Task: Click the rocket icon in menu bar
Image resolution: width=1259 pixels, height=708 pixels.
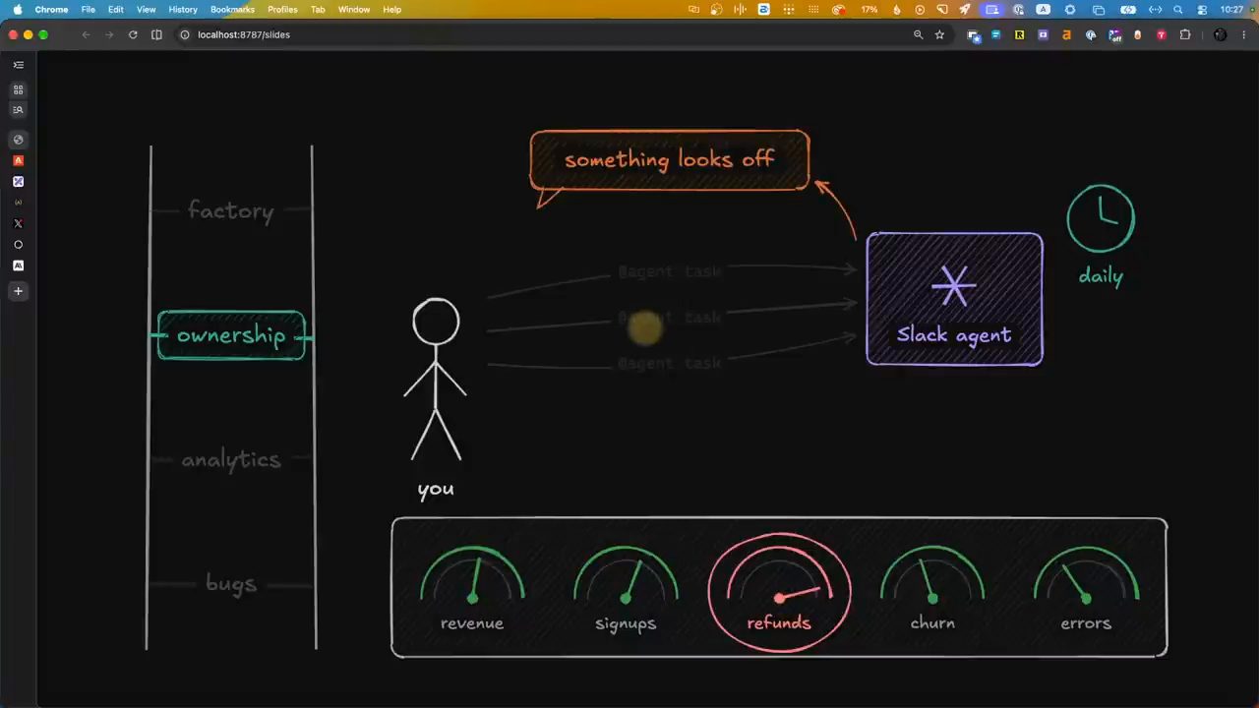Action: click(x=965, y=9)
